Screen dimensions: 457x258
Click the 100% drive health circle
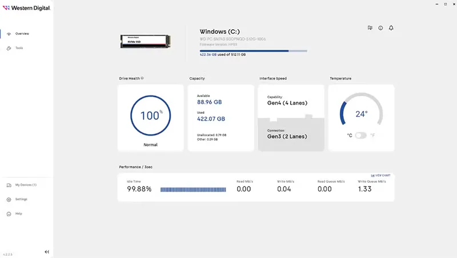click(x=151, y=116)
